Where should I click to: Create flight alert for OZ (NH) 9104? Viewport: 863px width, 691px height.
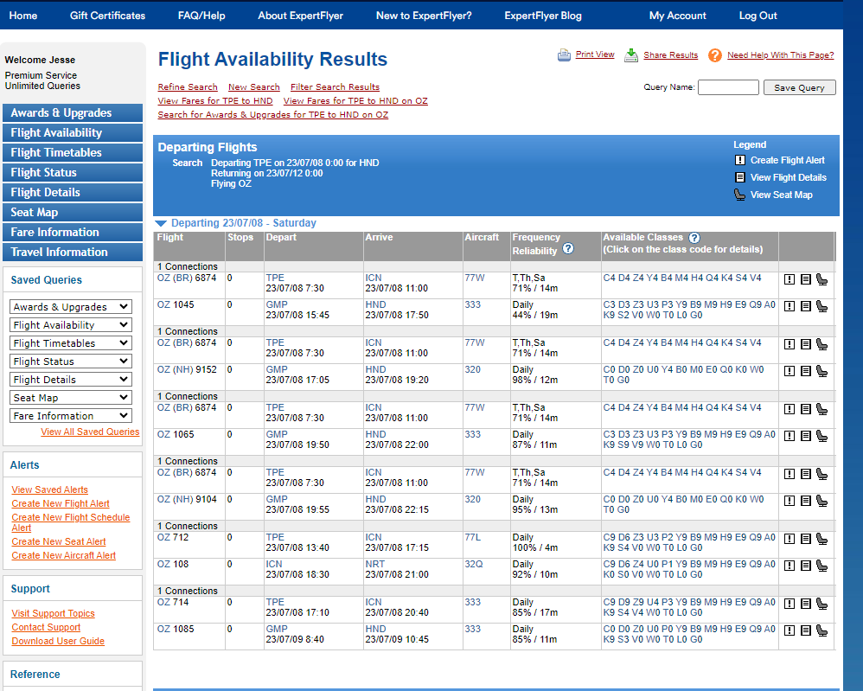pos(789,502)
